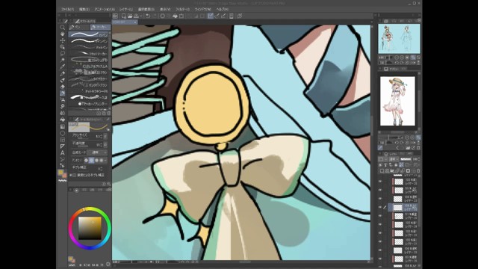Open the Help (ヘルプ) menu
The image size is (478, 269).
pos(223,10)
